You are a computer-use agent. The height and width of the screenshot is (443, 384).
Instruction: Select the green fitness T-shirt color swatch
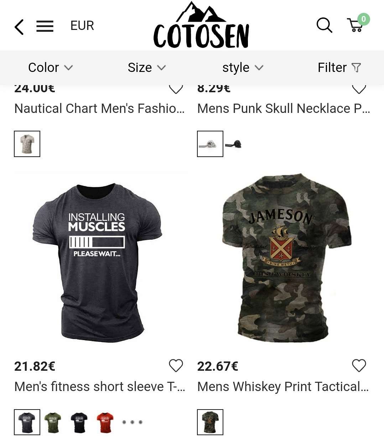tap(53, 422)
